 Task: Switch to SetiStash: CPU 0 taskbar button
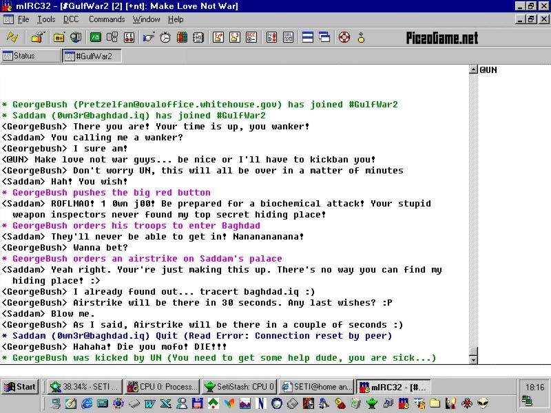click(x=239, y=387)
